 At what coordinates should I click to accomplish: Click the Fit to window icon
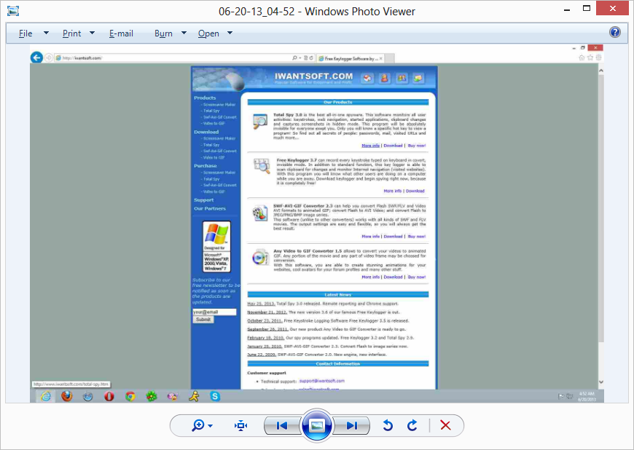[241, 426]
